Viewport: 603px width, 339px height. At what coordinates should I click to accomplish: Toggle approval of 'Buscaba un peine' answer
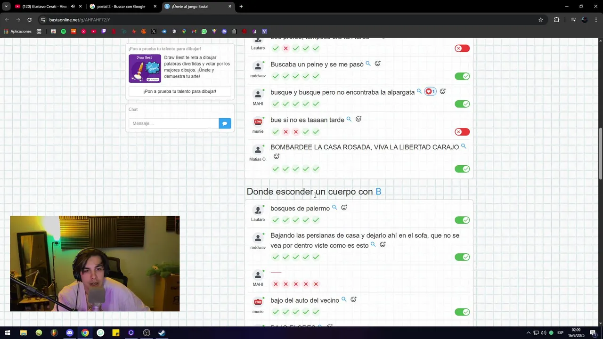[x=462, y=76]
